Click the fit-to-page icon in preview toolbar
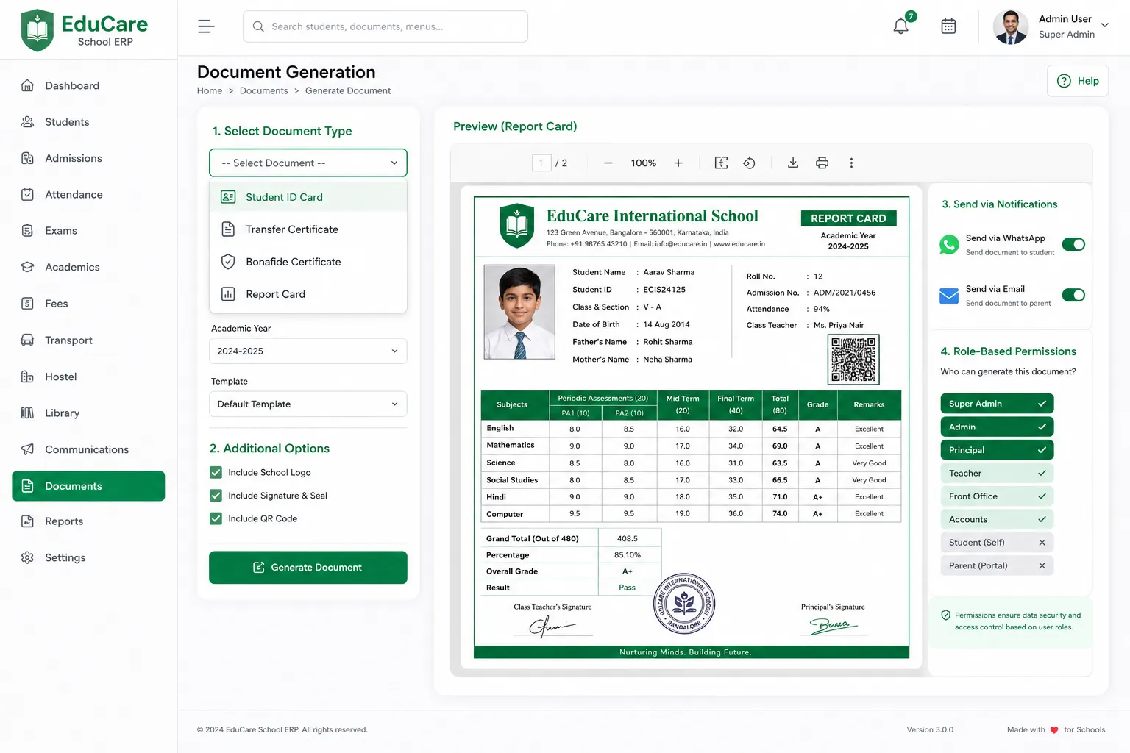 click(721, 163)
